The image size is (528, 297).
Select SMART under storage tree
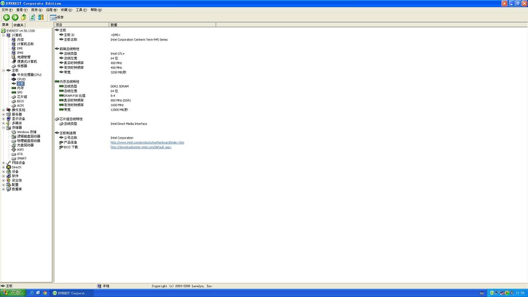tap(21, 158)
